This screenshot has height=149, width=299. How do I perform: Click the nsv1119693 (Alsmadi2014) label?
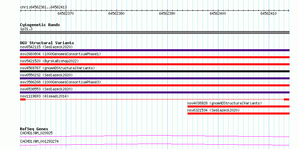coord(44,96)
